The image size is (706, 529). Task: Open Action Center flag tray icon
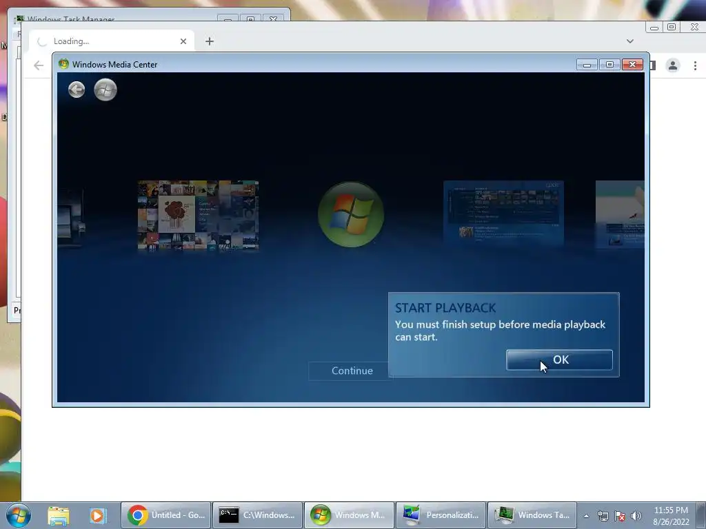[x=620, y=516]
